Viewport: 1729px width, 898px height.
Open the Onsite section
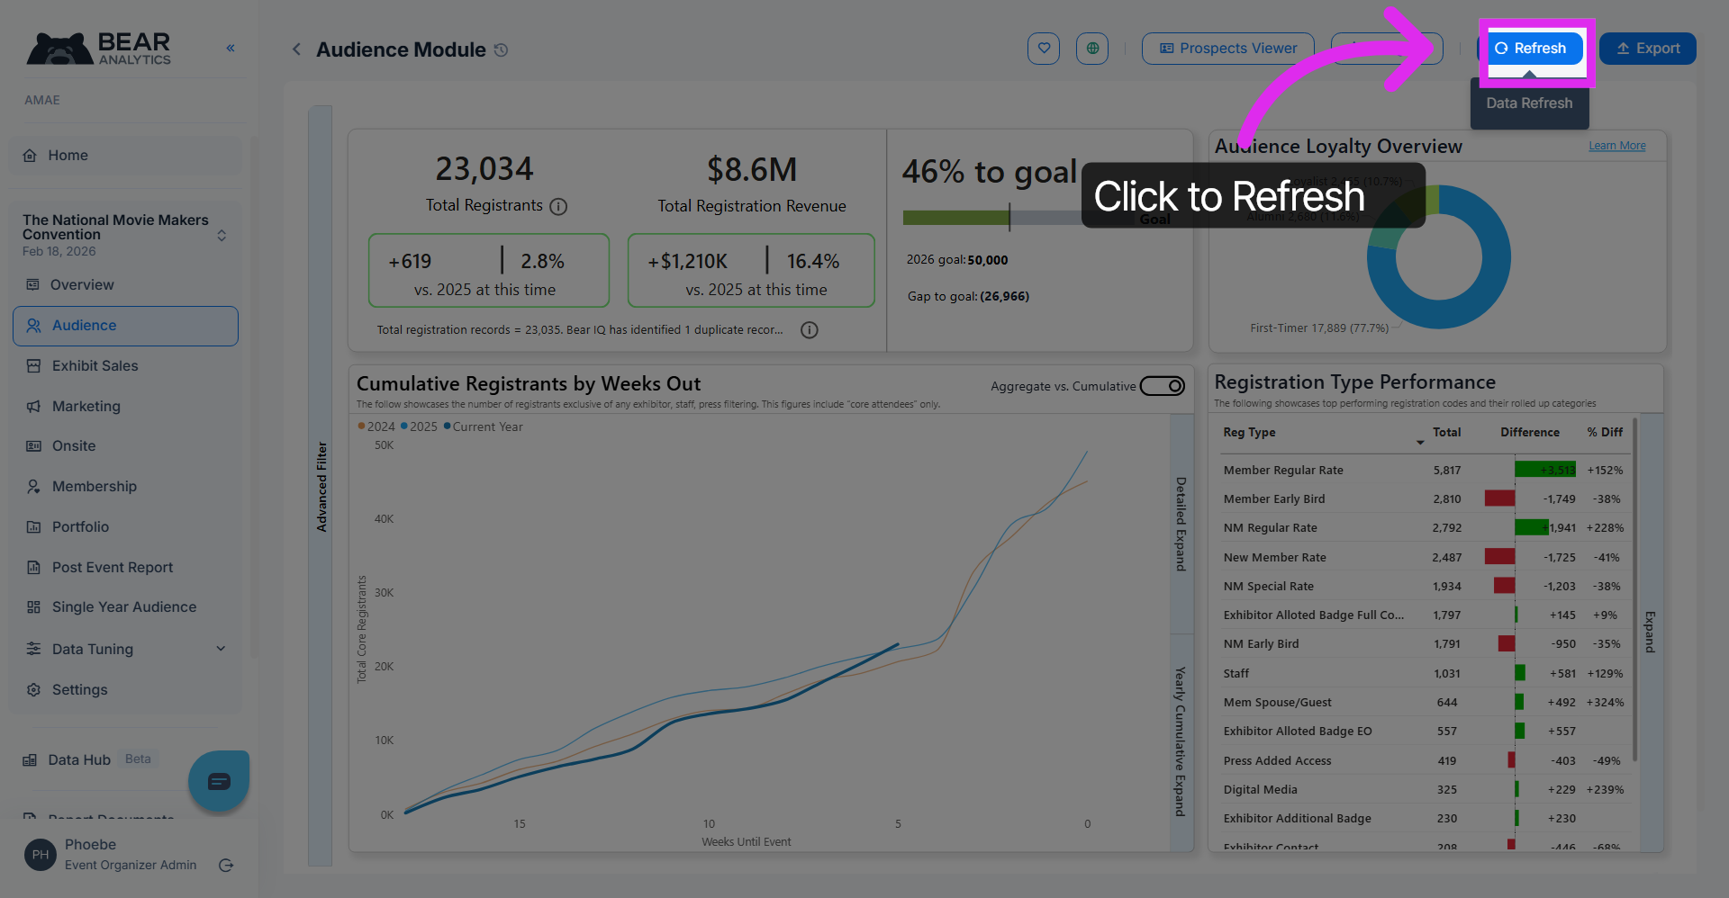(x=125, y=446)
